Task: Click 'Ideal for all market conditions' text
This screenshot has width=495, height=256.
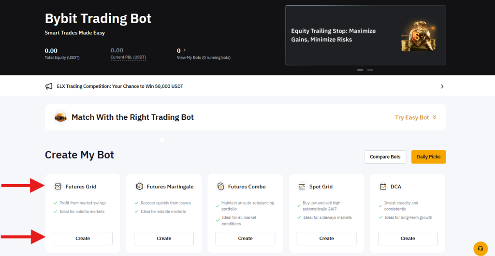Action: pos(239,221)
